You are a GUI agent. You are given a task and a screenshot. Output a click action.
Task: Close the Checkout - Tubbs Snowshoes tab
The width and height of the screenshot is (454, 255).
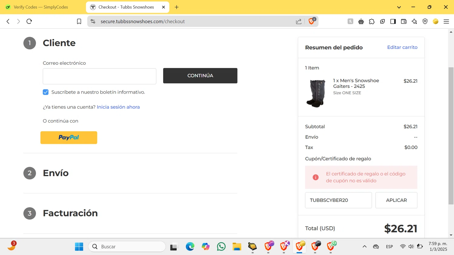coord(163,7)
